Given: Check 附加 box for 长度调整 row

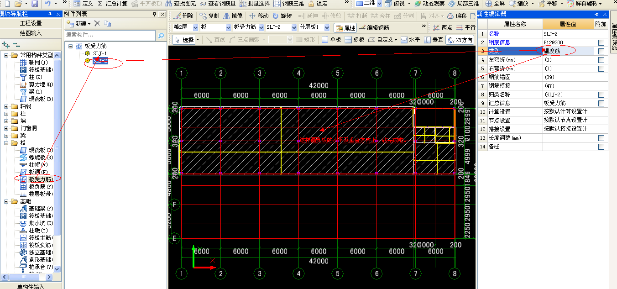Looking at the screenshot, I should (601, 138).
